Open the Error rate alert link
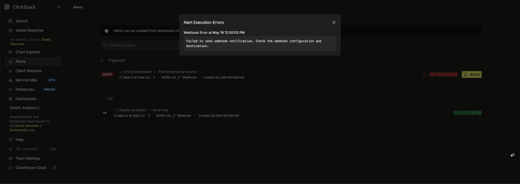The height and width of the screenshot is (184, 520). pyautogui.click(x=160, y=110)
